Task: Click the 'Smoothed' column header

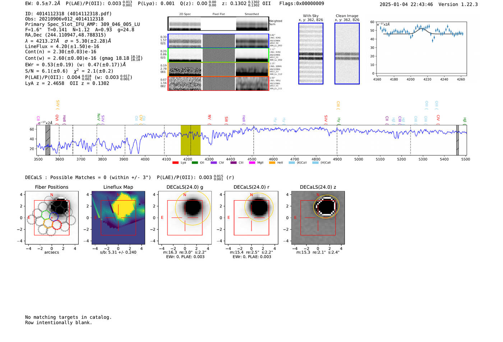Action: (x=252, y=14)
